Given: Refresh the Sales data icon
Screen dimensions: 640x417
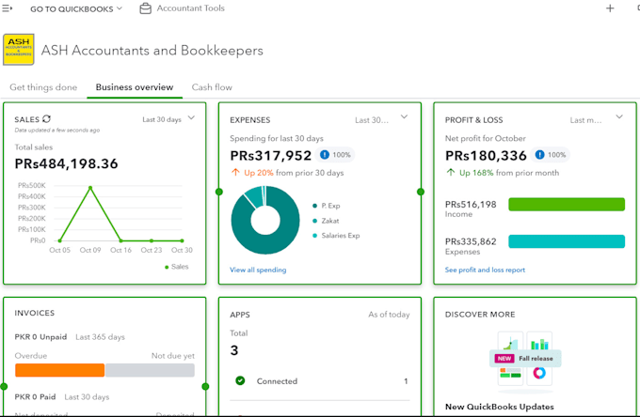Looking at the screenshot, I should click(46, 119).
